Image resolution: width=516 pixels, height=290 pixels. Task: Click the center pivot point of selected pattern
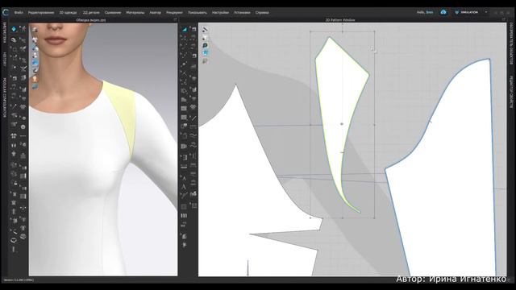pyautogui.click(x=342, y=124)
